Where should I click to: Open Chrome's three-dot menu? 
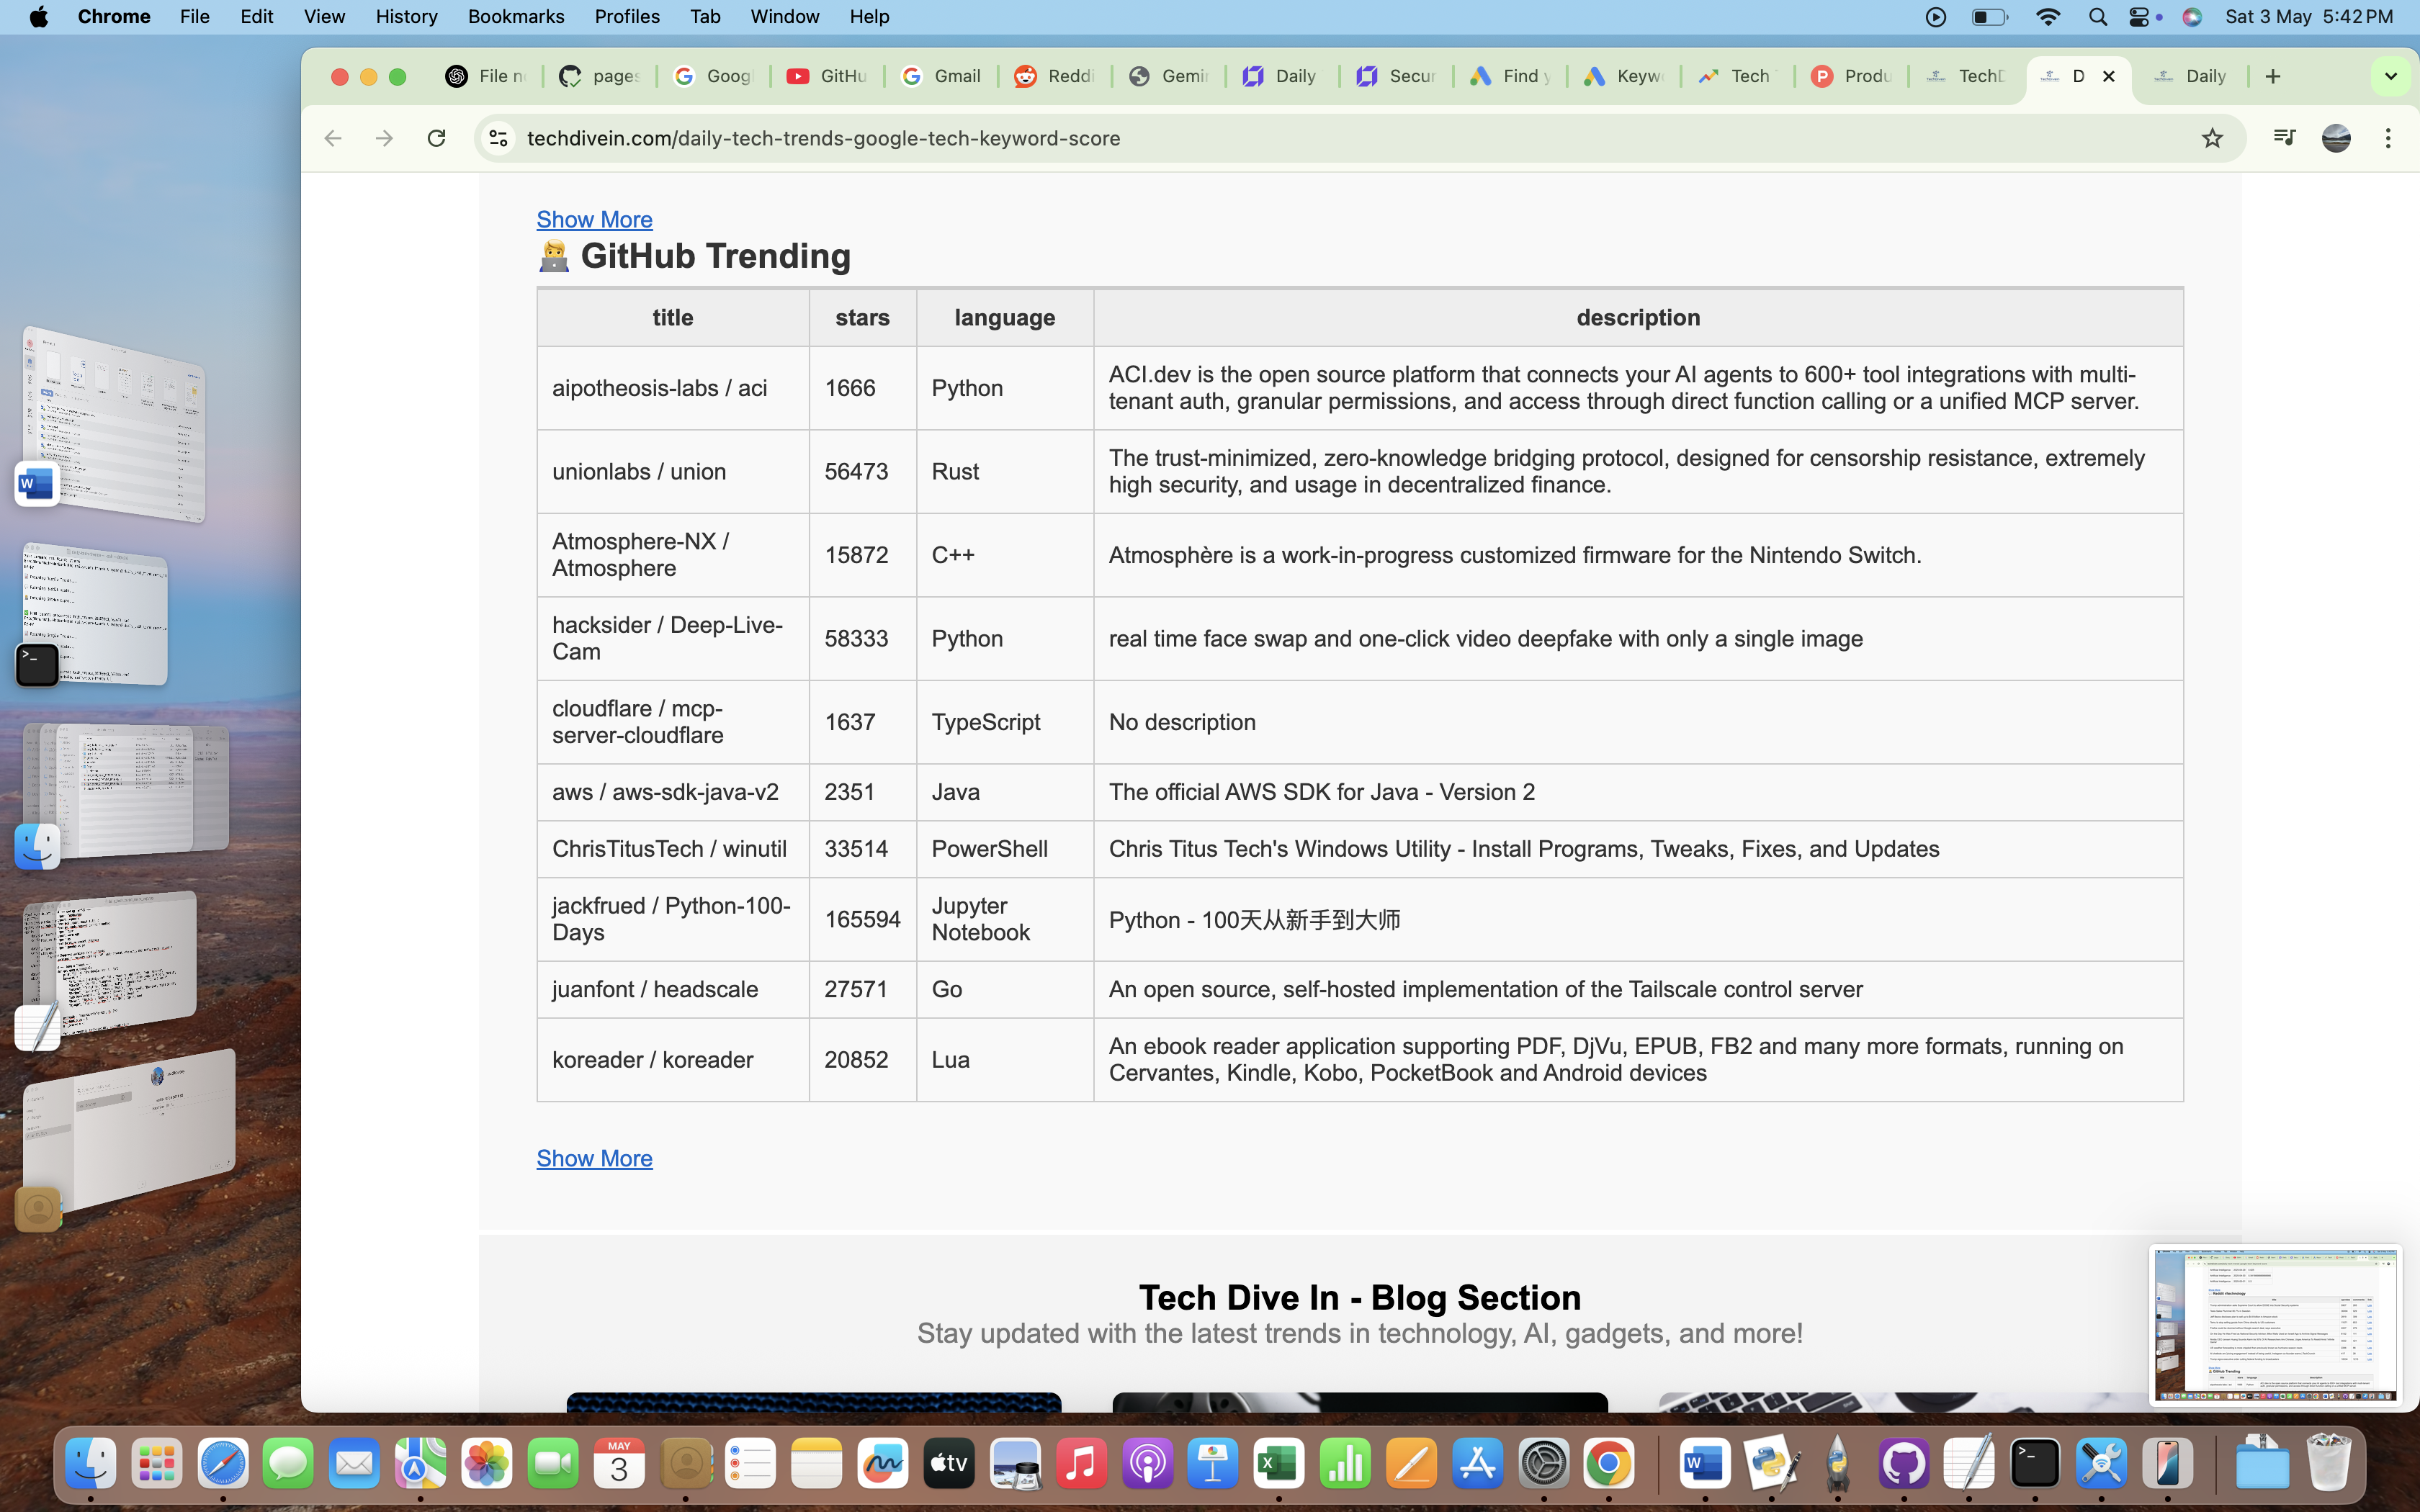[x=2387, y=138]
